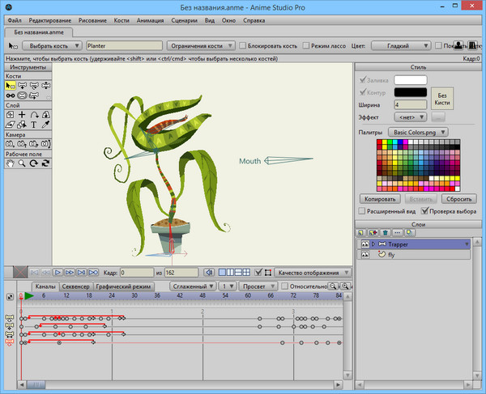
Task: Pick the Eyedropper tool
Action: pyautogui.click(x=47, y=125)
